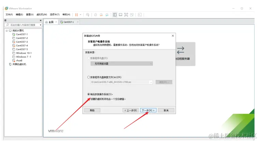The height and width of the screenshot is (141, 259).
Task: Click the unity mode toolbar icon
Action: pos(132,15)
